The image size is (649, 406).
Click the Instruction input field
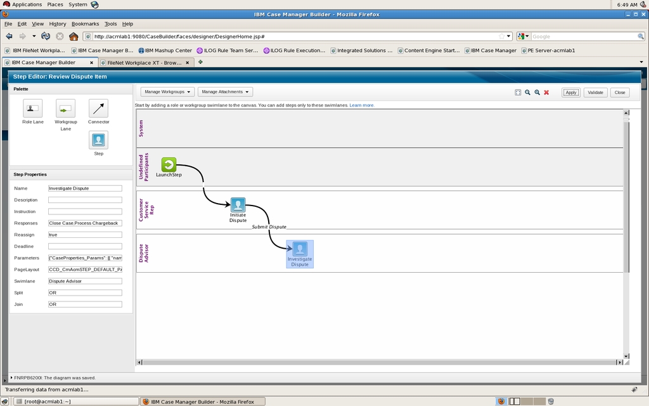pyautogui.click(x=85, y=211)
